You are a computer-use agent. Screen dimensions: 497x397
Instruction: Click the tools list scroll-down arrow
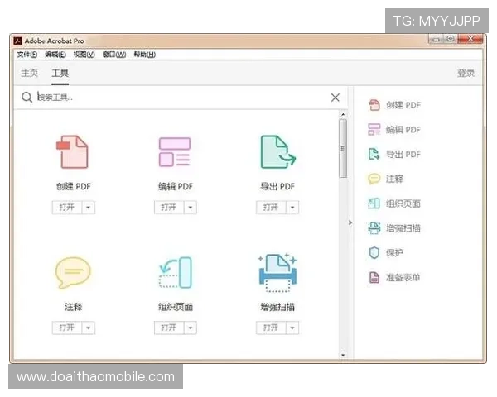coord(343,355)
